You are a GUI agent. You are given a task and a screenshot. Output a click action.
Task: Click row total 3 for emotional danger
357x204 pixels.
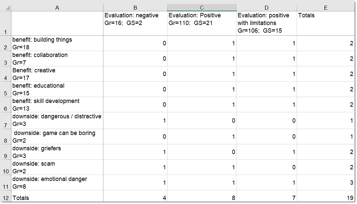[x=326, y=183]
